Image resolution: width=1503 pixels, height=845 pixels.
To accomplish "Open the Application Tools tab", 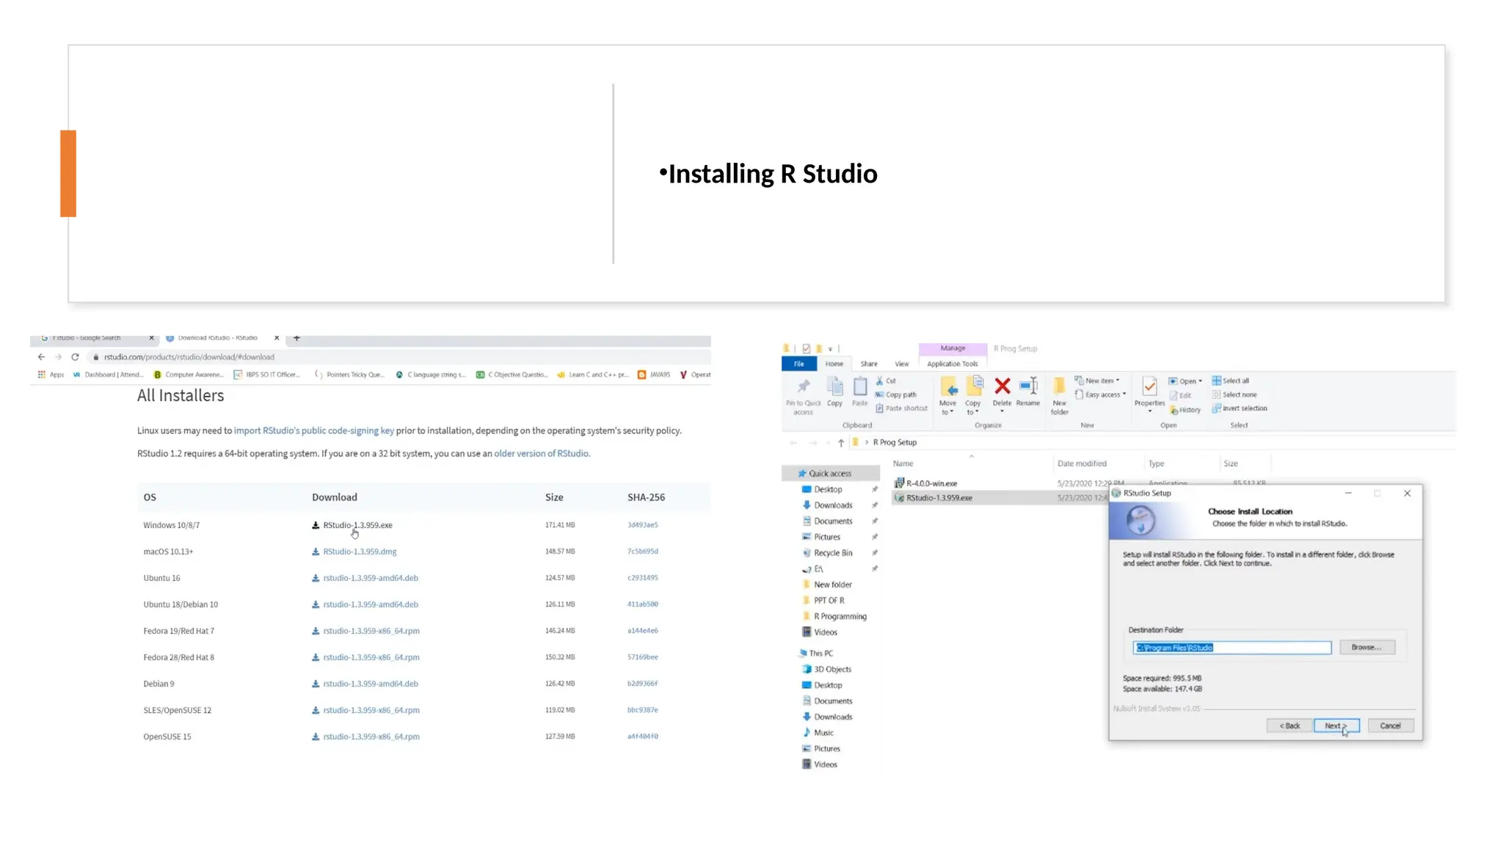I will click(953, 364).
